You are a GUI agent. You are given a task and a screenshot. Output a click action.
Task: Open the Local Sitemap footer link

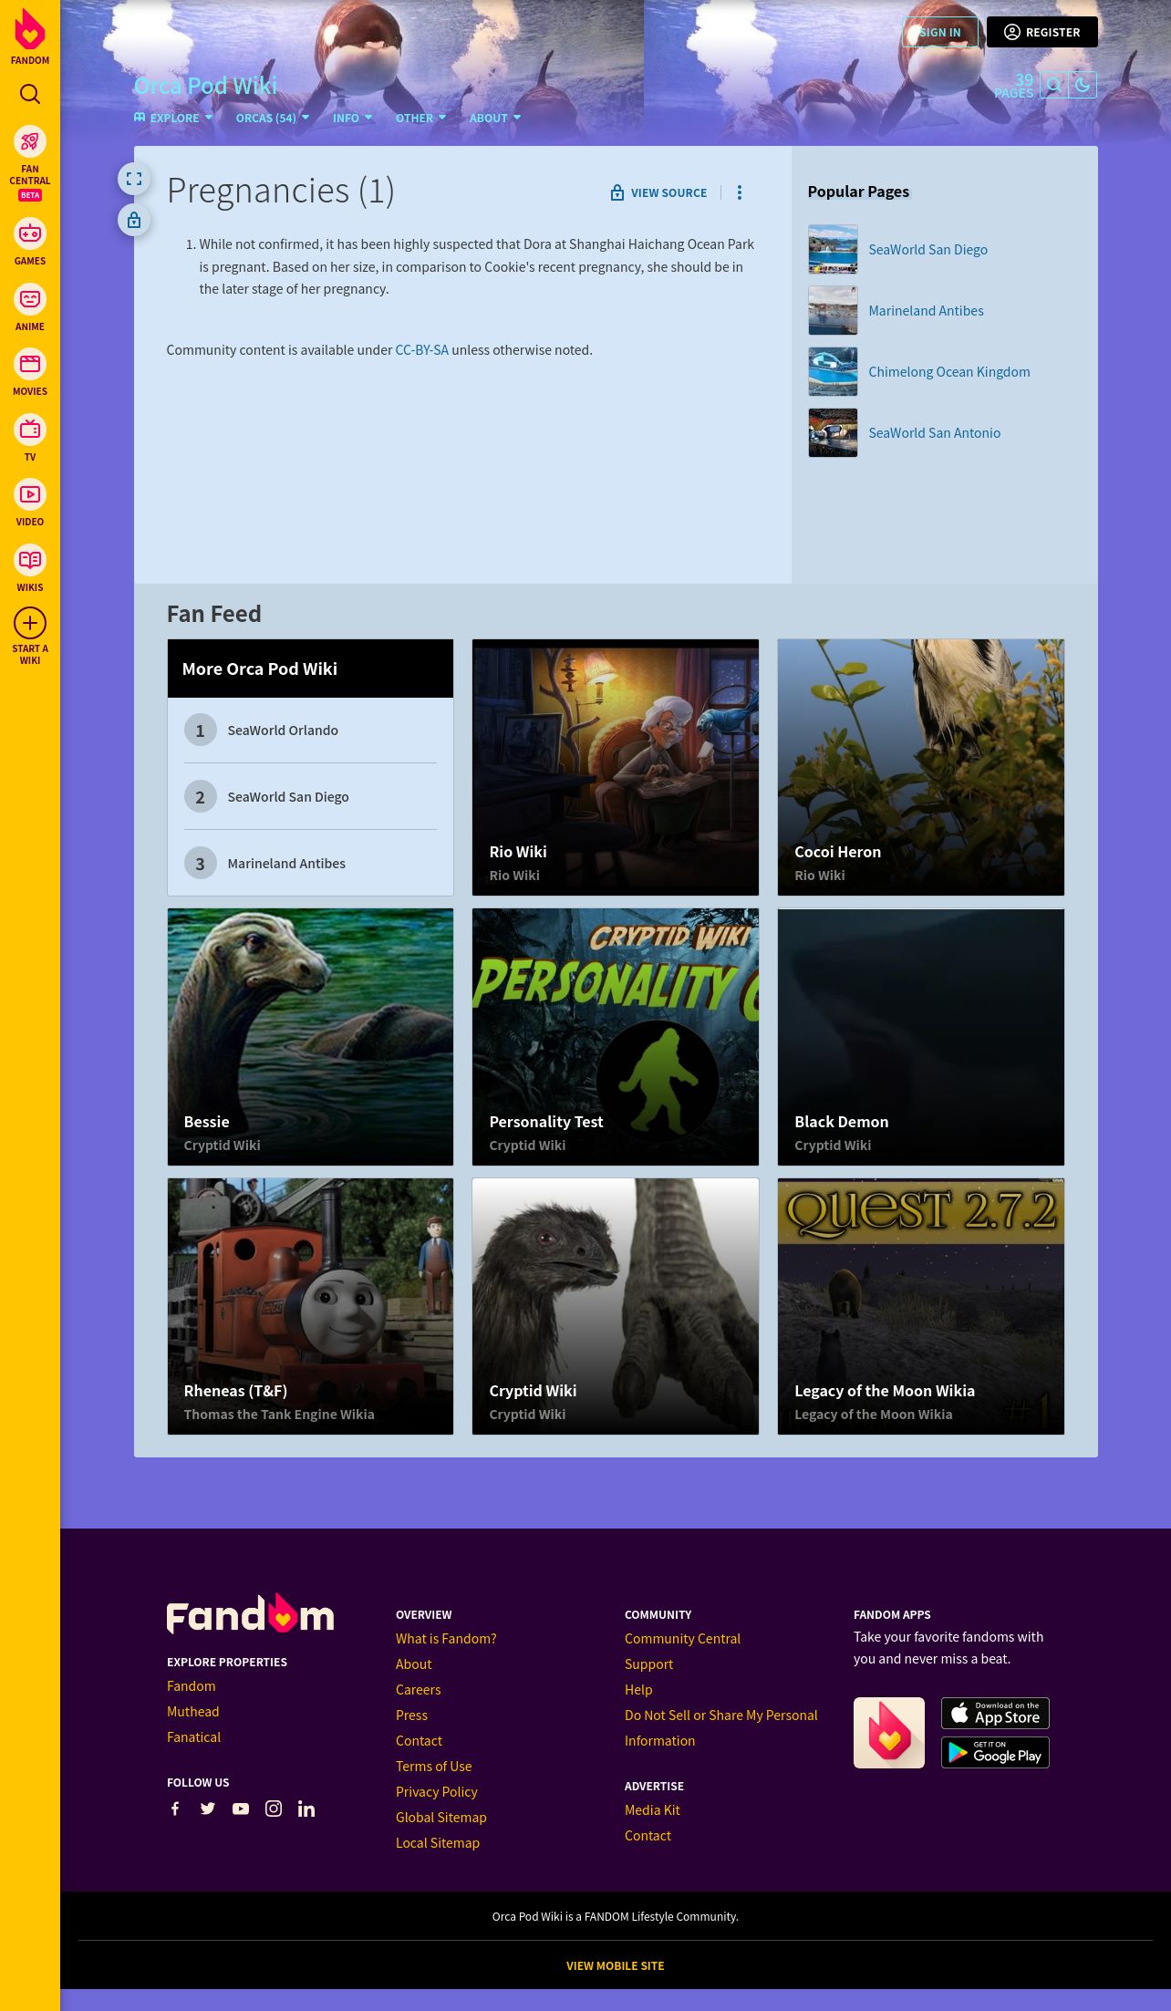click(438, 1842)
